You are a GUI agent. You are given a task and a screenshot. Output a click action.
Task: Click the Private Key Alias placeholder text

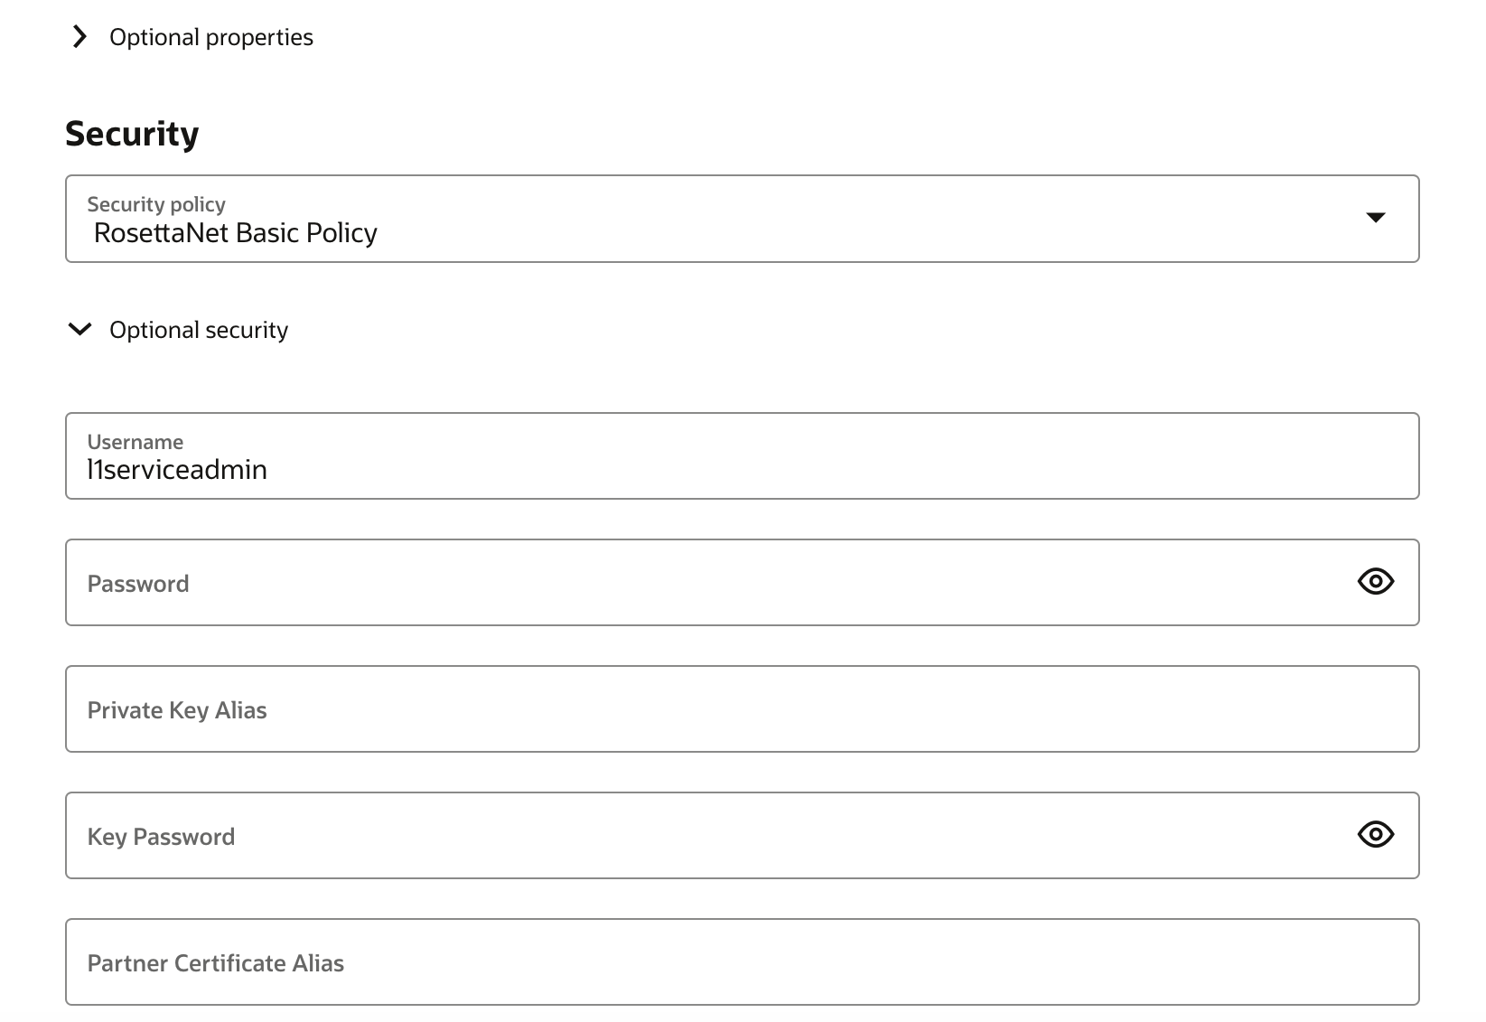[x=177, y=710]
